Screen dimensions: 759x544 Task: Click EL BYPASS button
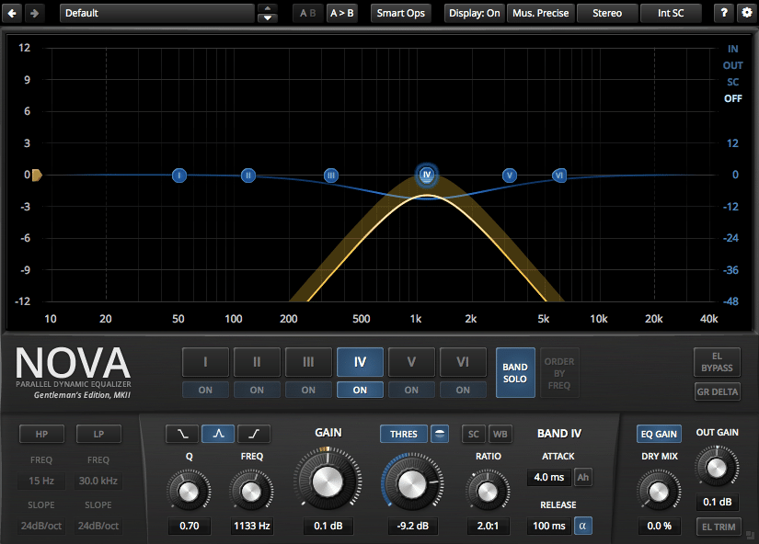click(x=717, y=362)
